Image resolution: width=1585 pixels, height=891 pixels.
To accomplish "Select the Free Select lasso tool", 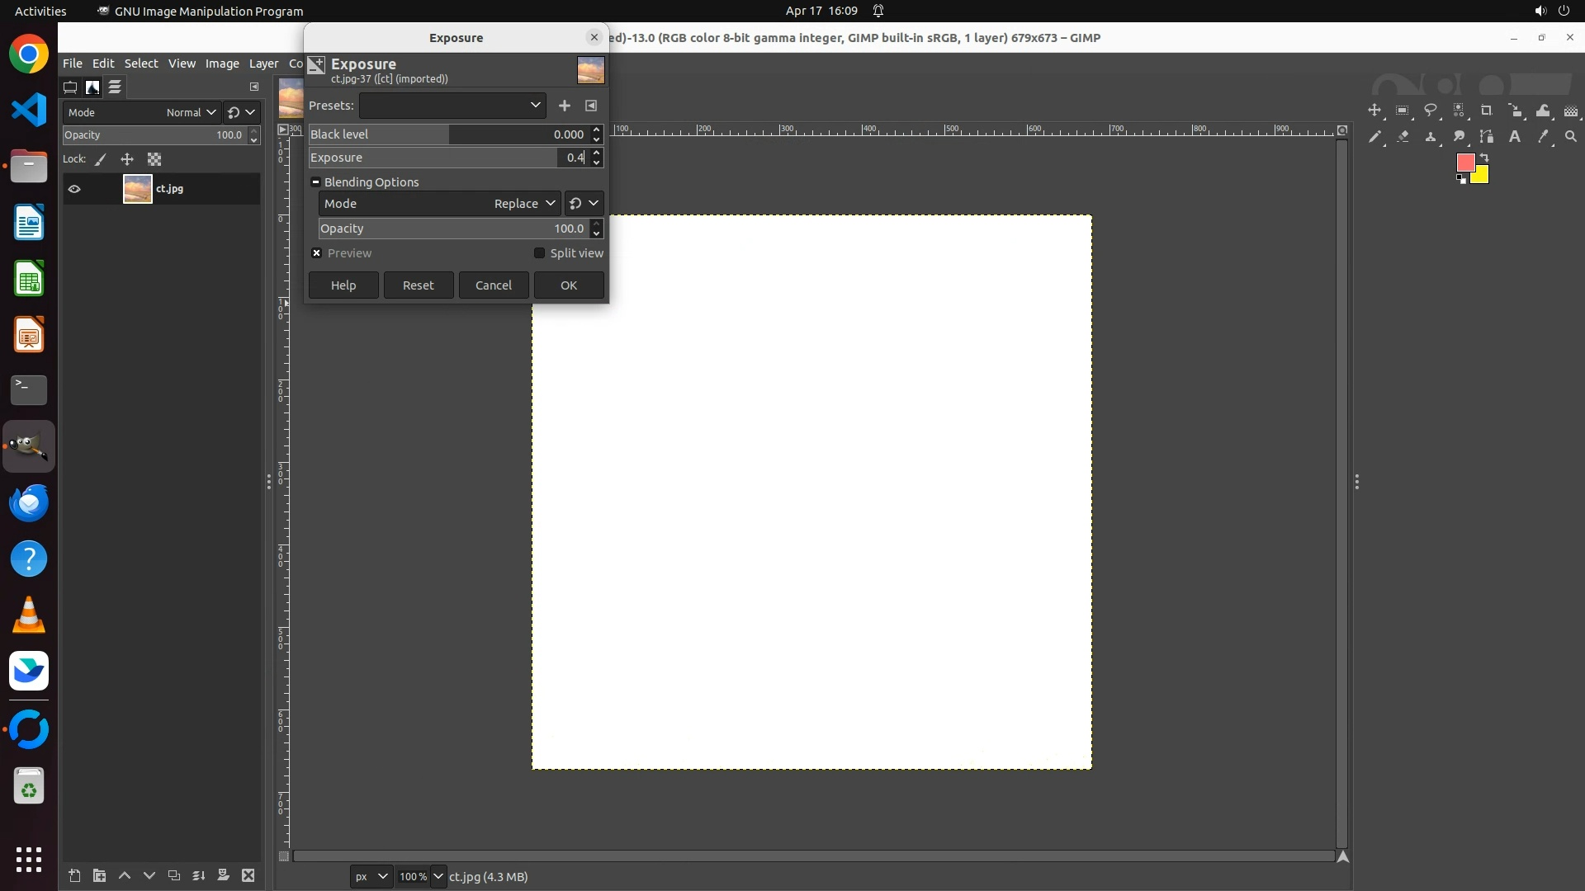I will 1431,111.
